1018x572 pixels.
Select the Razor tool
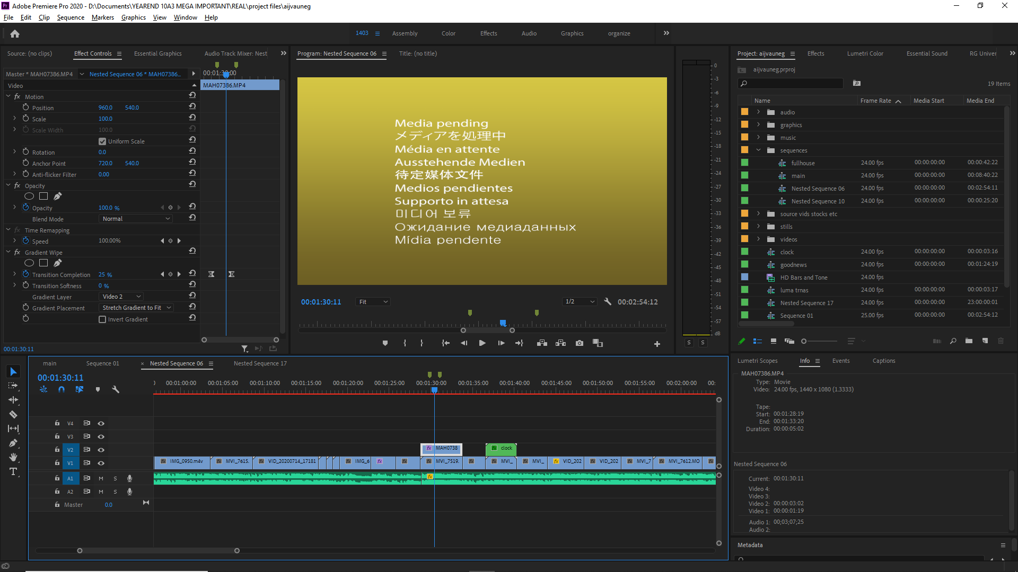coord(13,415)
